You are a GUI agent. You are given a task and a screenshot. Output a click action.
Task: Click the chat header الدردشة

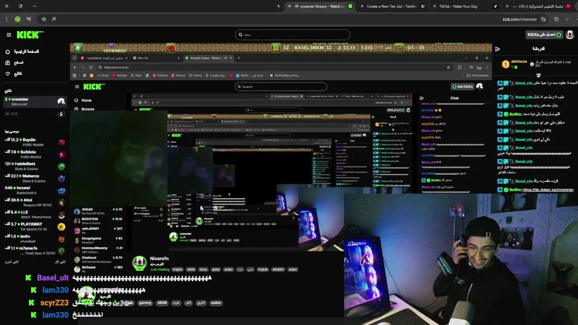coord(538,49)
